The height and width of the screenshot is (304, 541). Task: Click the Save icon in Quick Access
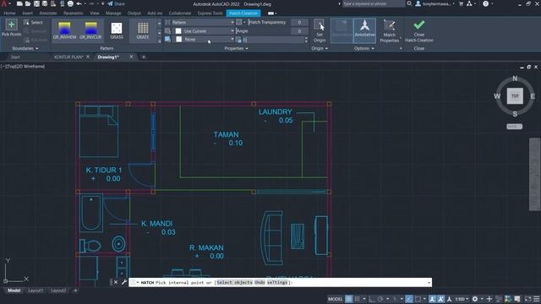[36, 3]
